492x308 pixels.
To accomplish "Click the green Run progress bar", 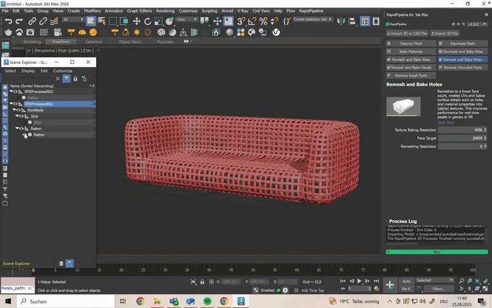I will point(436,252).
